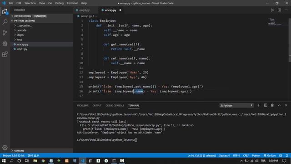
Task: Click 'Spaces: 4' indentation status
Action: coord(224,155)
